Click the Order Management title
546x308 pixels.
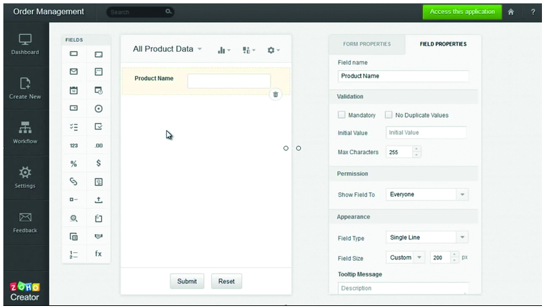[48, 11]
